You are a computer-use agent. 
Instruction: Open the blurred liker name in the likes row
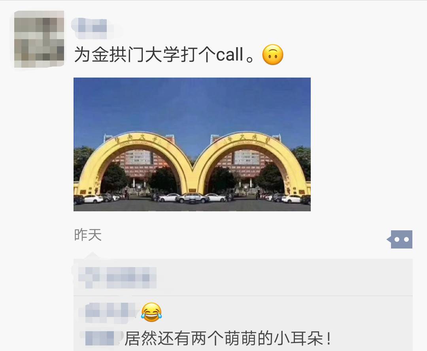117,277
